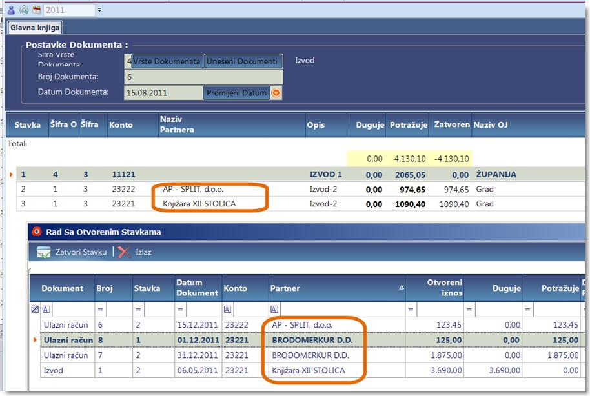Screen dimensions: 590x396
Task: Open the settings gear icon in top toolbar
Action: click(x=24, y=10)
